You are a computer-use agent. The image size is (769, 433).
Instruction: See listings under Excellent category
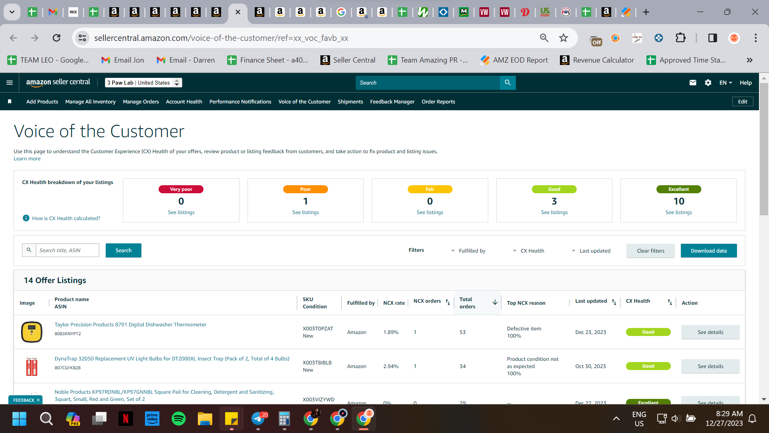click(678, 212)
